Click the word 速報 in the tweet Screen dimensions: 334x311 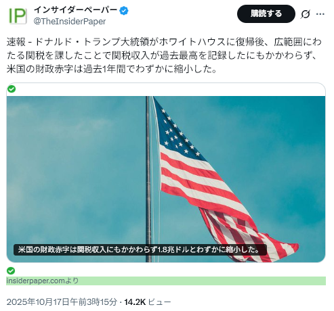point(16,42)
